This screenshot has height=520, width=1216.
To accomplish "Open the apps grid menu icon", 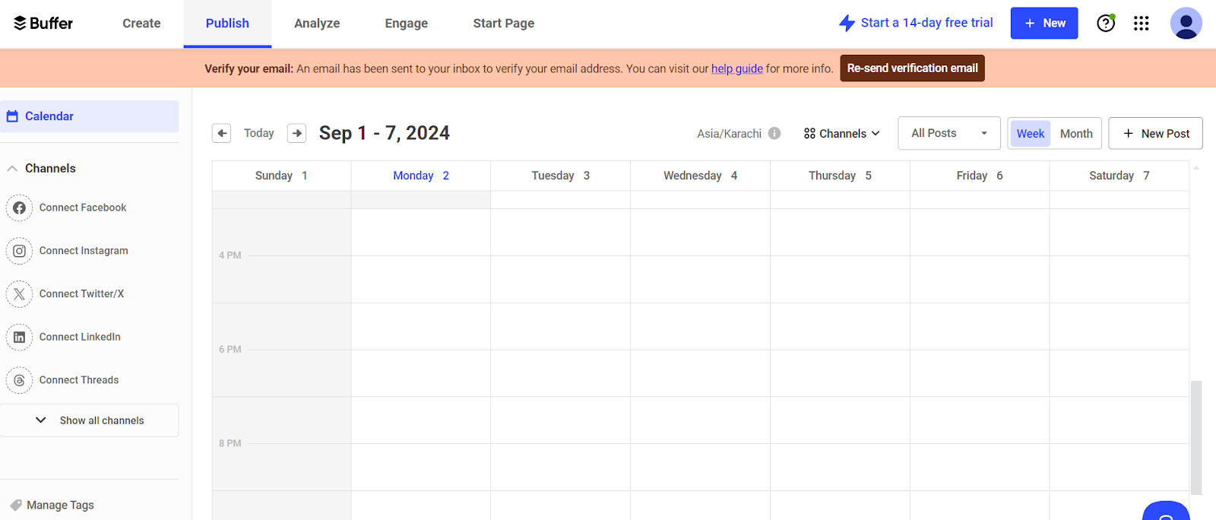I will point(1141,24).
